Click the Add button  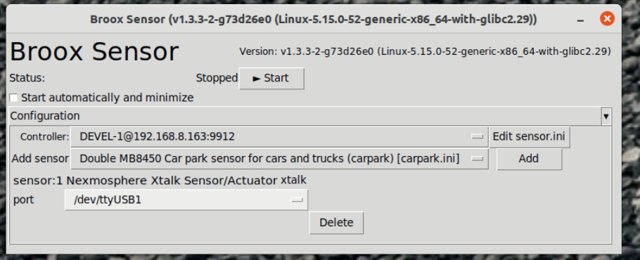[x=529, y=159]
